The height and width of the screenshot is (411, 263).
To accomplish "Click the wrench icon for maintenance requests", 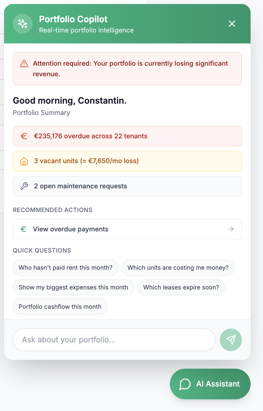I will point(24,186).
